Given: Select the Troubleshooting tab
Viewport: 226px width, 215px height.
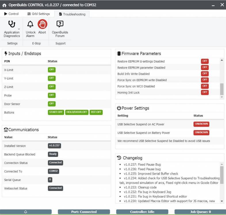Looking at the screenshot, I should pyautogui.click(x=72, y=14).
